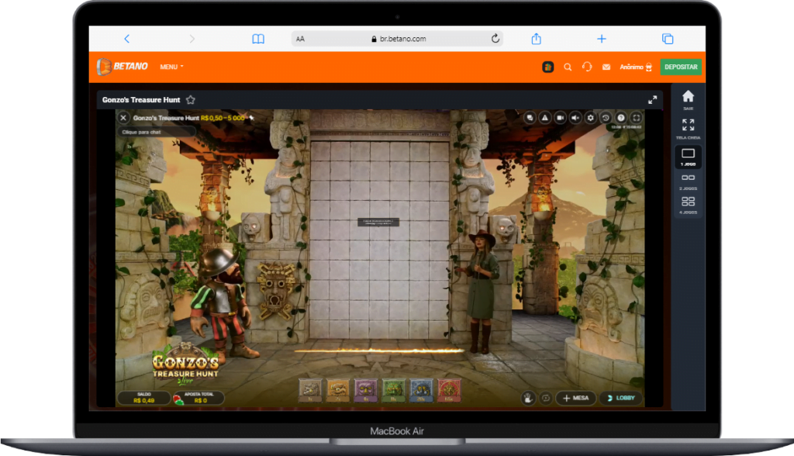This screenshot has width=794, height=456.
Task: Select the purple 4x stone
Action: coord(366,391)
